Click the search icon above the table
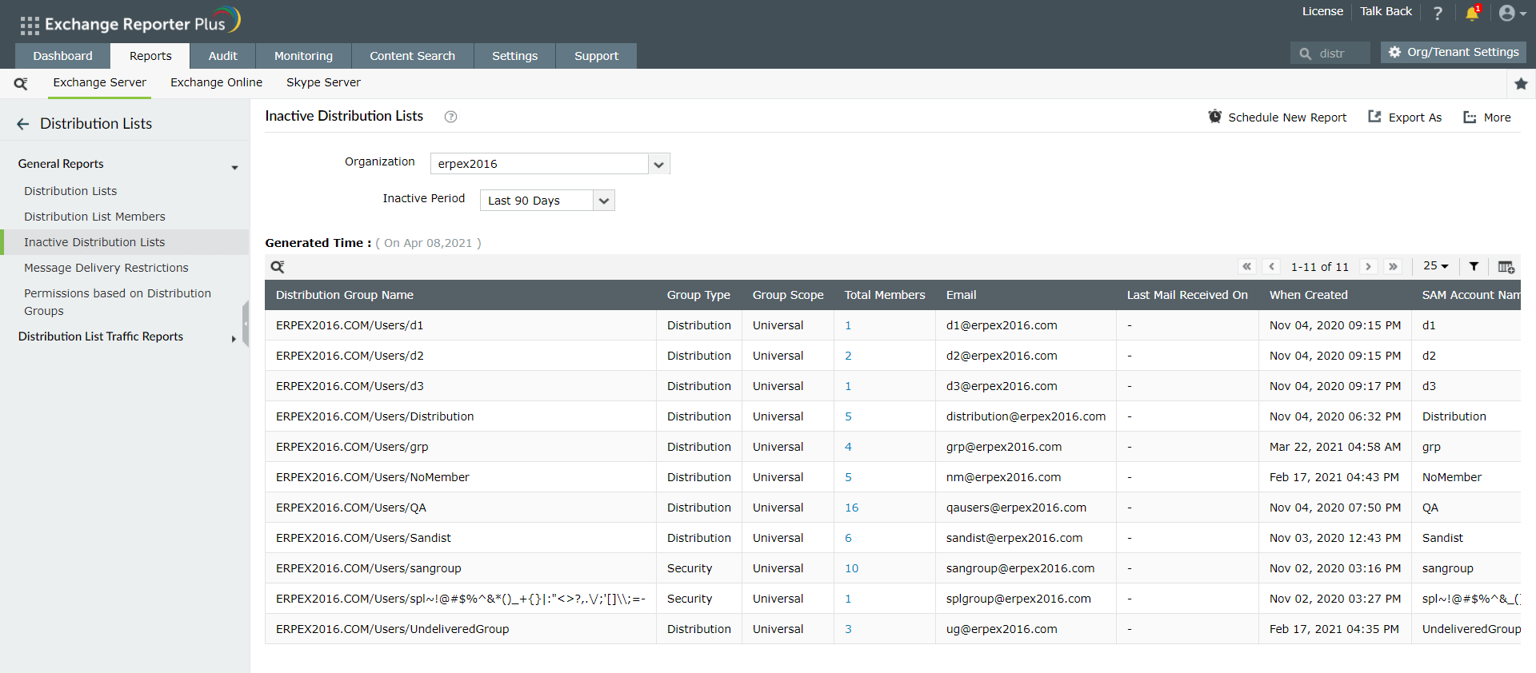 278,267
